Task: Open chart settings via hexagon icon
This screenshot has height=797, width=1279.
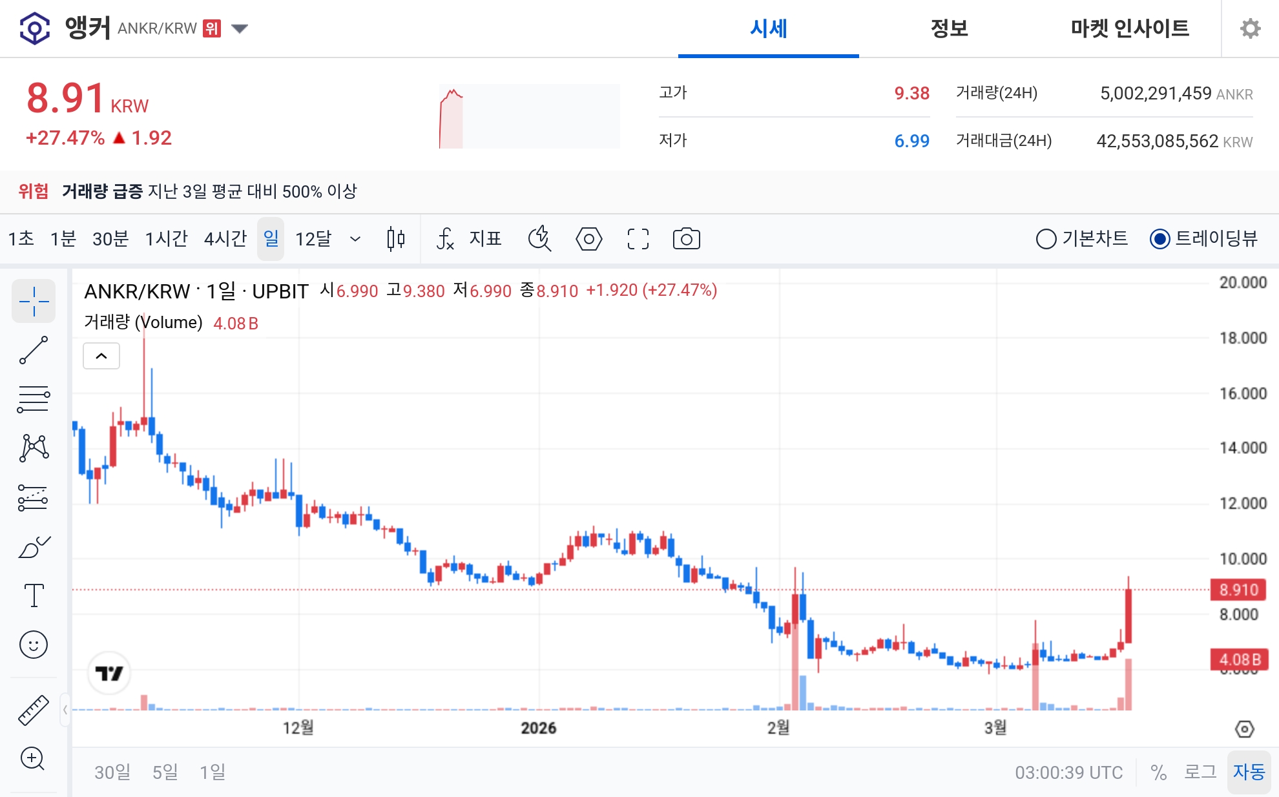Action: [x=588, y=238]
